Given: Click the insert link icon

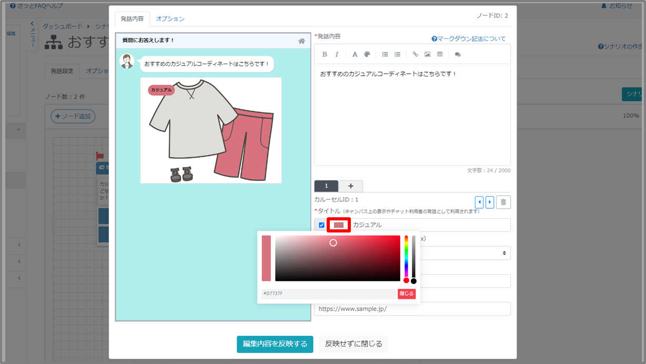Looking at the screenshot, I should pos(415,54).
